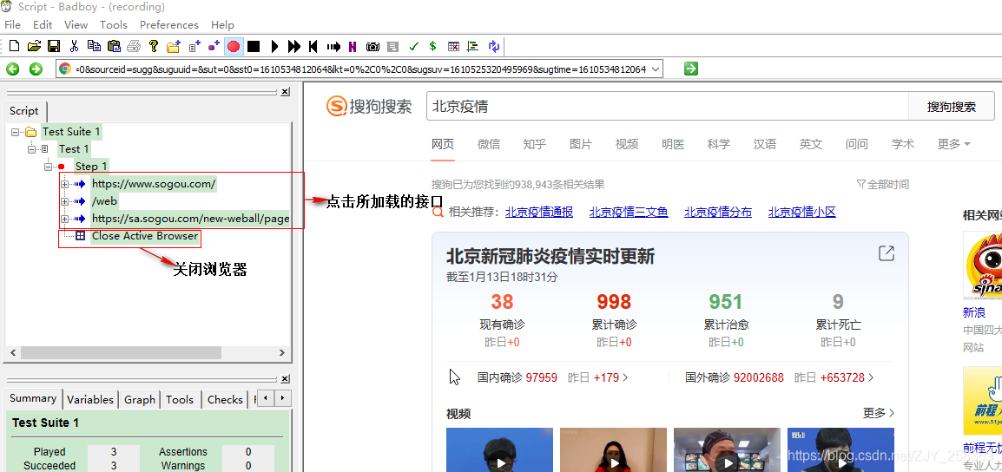The height and width of the screenshot is (472, 1002).
Task: Click the increment variable toolbar icon
Action: click(x=473, y=46)
